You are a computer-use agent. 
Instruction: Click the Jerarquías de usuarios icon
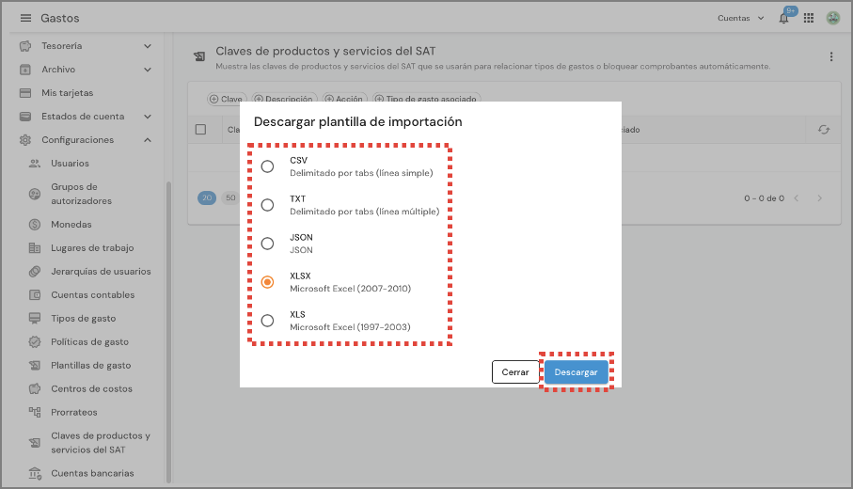[34, 272]
